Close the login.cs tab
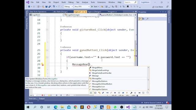The width and height of the screenshot is (196, 110). (86, 12)
